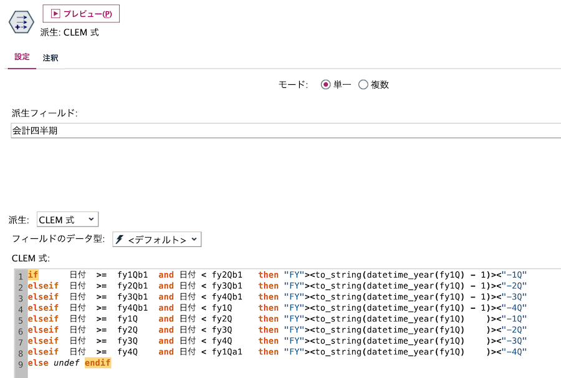
Task: Enable 複数 mode
Action: point(363,84)
